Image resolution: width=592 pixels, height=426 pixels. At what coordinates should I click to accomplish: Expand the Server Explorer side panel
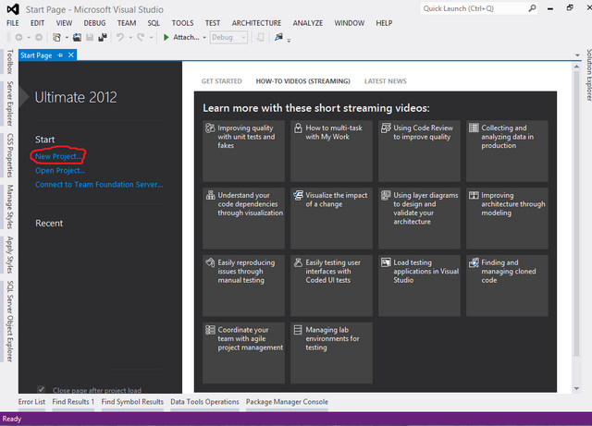tap(10, 103)
